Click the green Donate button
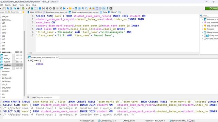The width and height of the screenshot is (218, 122). pyautogui.click(x=212, y=8)
